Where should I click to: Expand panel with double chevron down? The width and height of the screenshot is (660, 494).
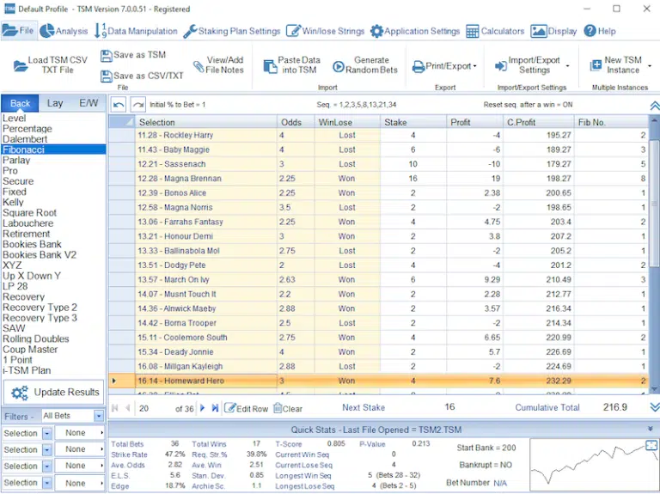click(x=655, y=407)
